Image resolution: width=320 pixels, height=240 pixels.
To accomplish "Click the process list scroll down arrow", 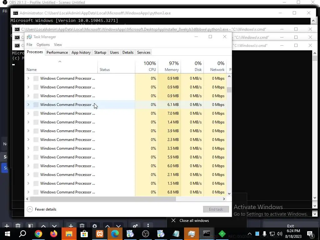I will pos(229,194).
